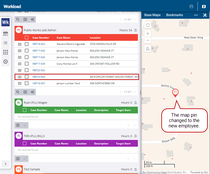Sort by Location in Public Works grid

[x=95, y=38]
